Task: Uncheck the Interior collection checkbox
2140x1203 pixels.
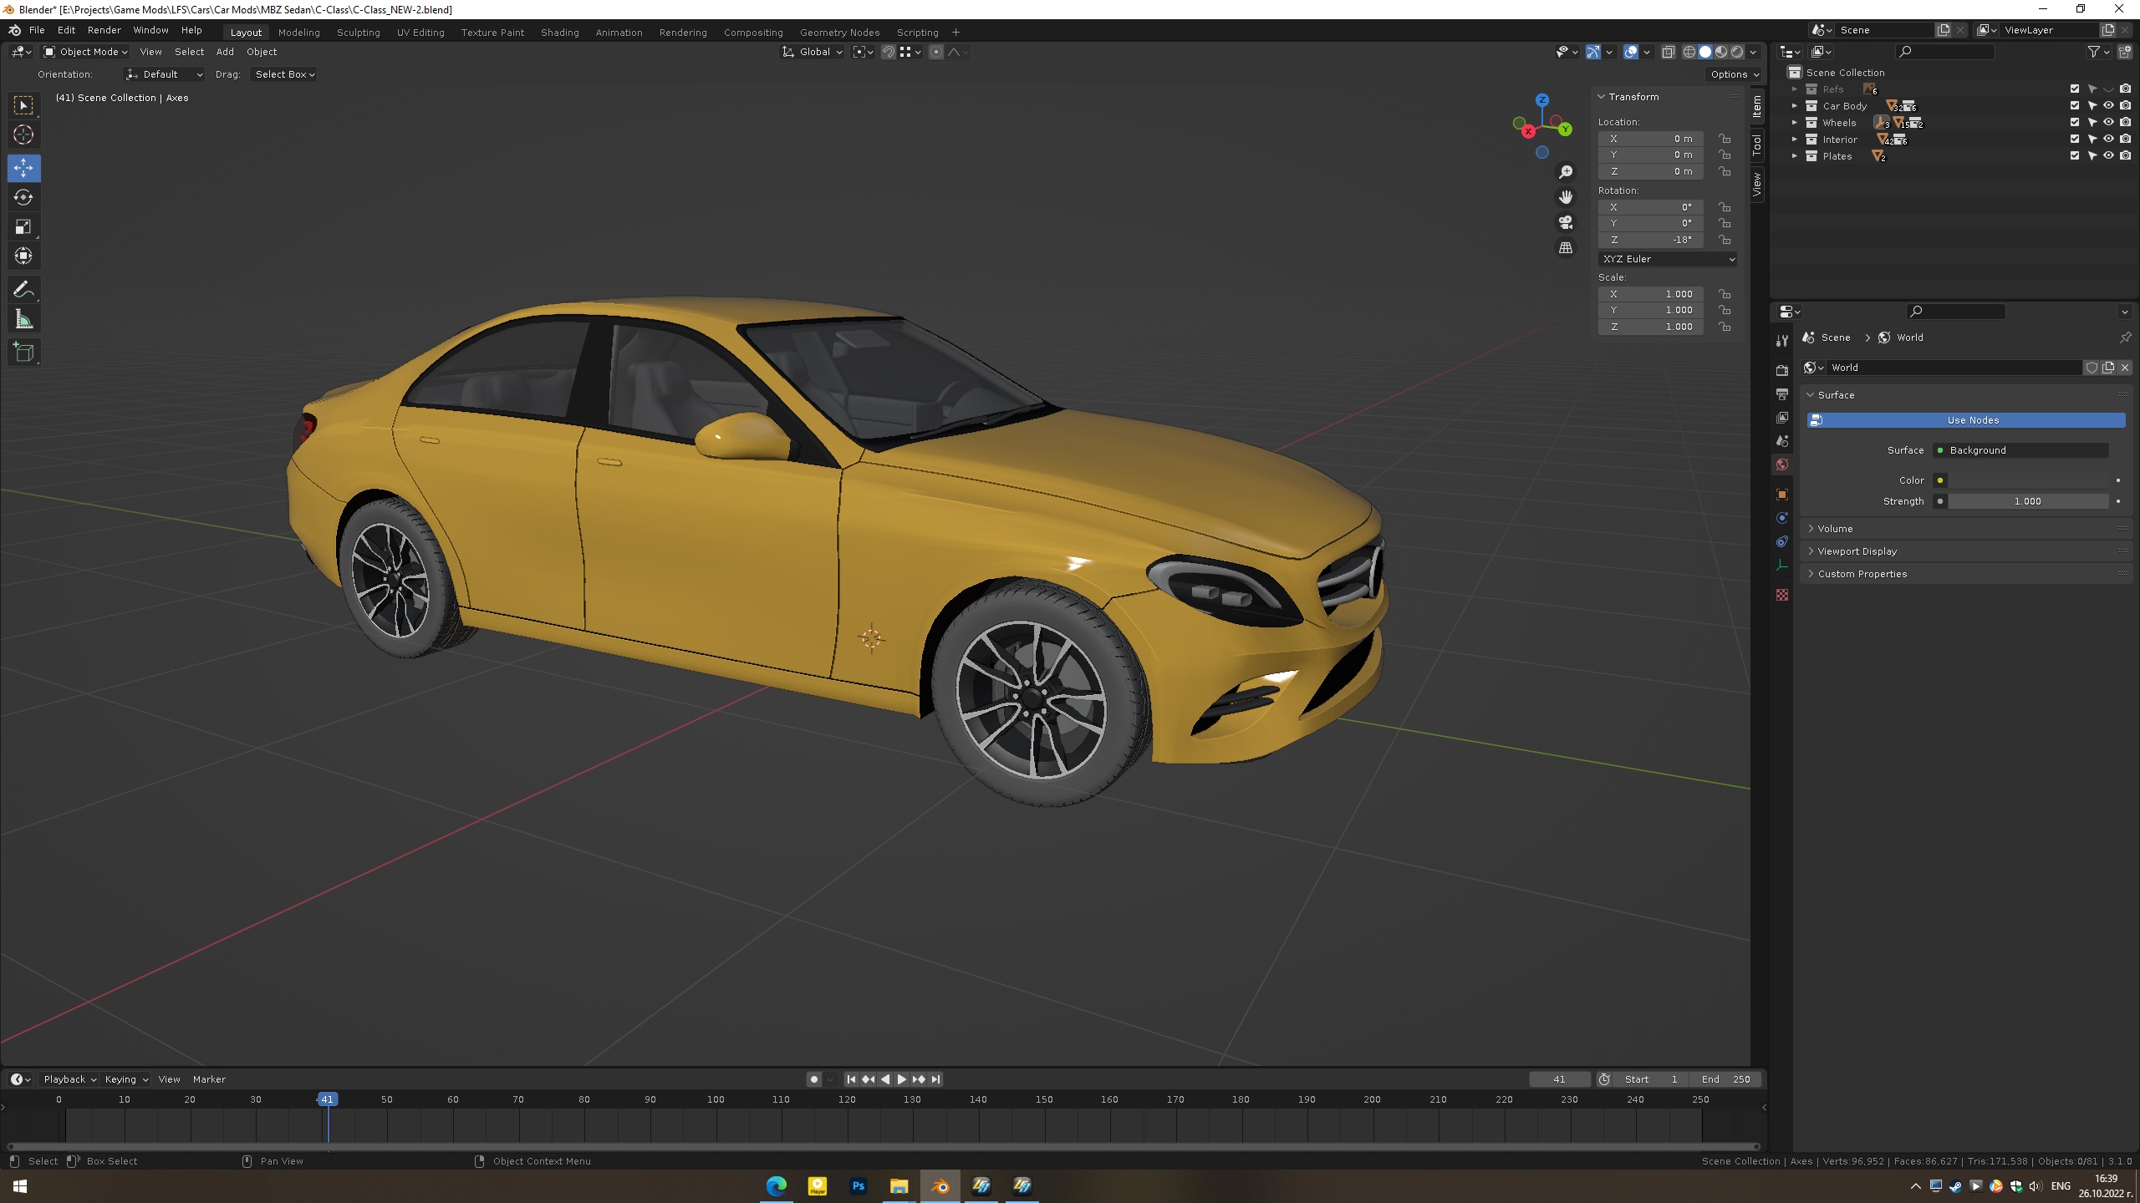Action: point(2075,140)
